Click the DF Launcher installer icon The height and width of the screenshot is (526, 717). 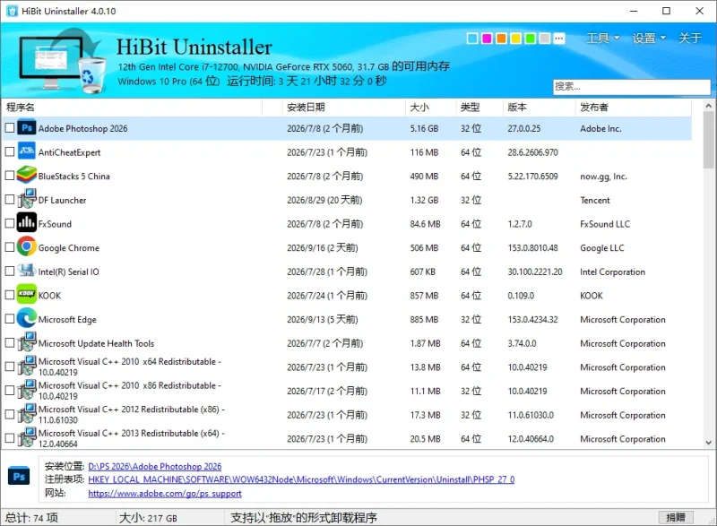coord(27,199)
